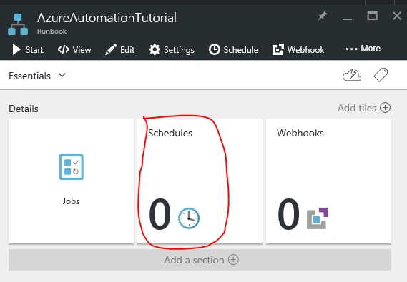Viewport: 407px width, 282px height.
Task: Open the quick start cloud icon
Action: click(352, 76)
